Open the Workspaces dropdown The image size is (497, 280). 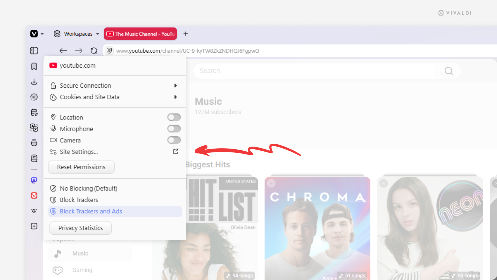(x=77, y=34)
